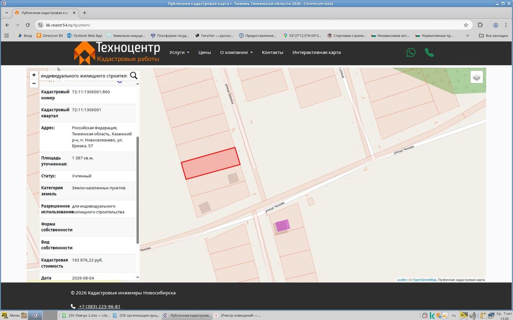Viewport: 513px width, 320px height.
Task: Click the green phone call icon
Action: 429,52
